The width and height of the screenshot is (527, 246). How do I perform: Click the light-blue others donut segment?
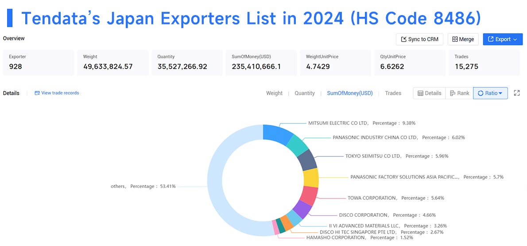[x=216, y=180]
